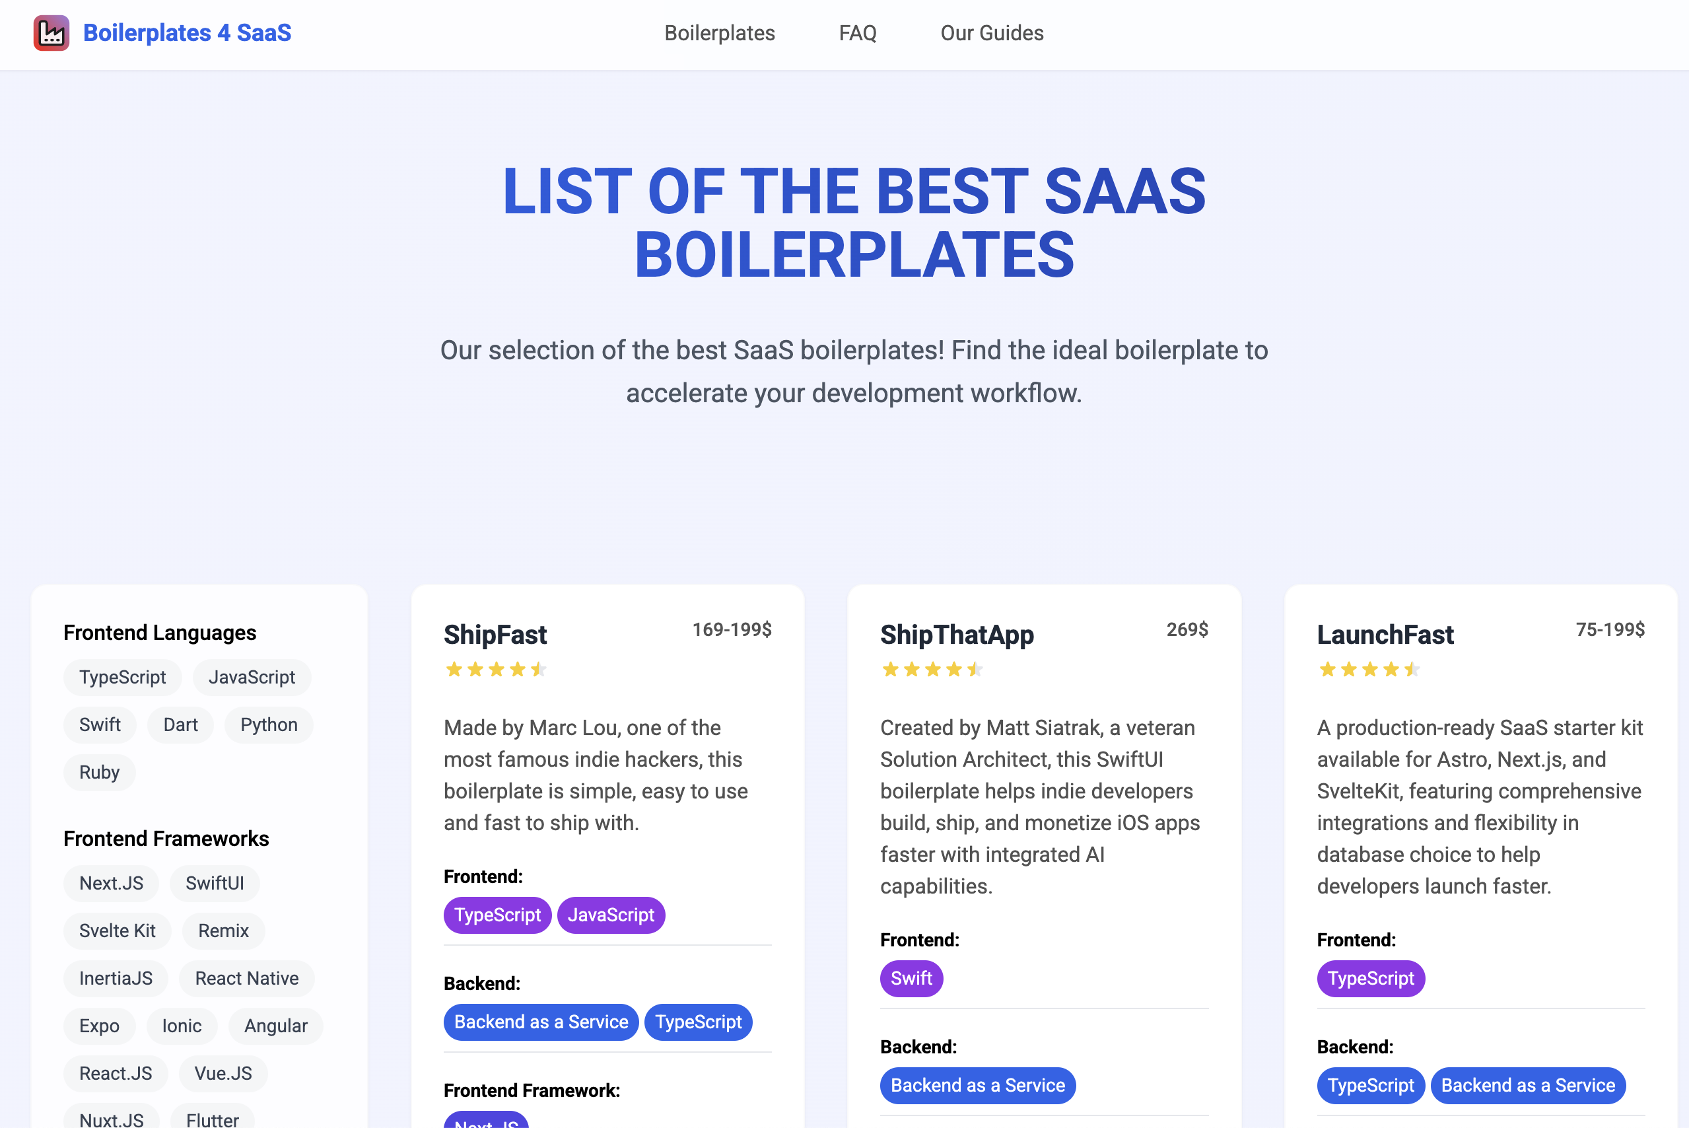
Task: Click the Backend as a Service tag on ShipFast
Action: point(541,1022)
